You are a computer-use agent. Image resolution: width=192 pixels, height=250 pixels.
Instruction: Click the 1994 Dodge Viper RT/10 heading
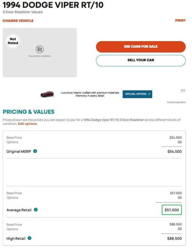(x=53, y=5)
